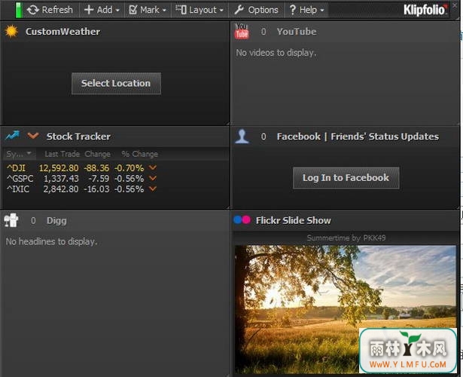Click the CustomWeather title
Screen dimensions: 463x377
[x=62, y=32]
